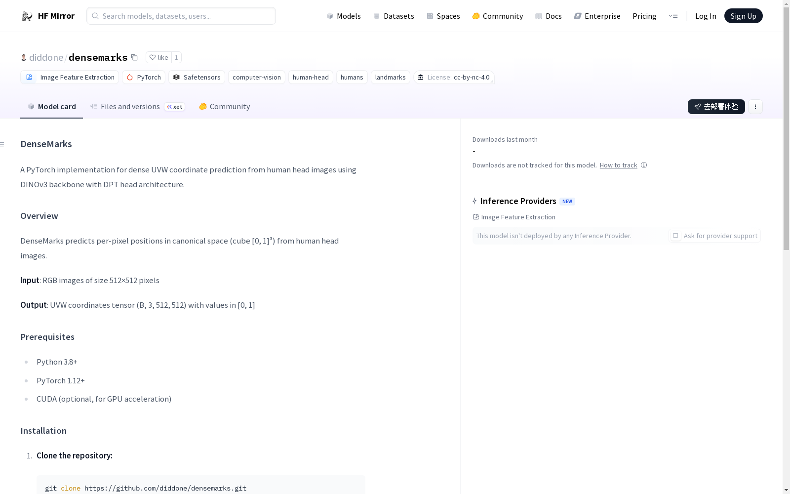Open the Datasets nav item
The width and height of the screenshot is (790, 494).
[394, 16]
